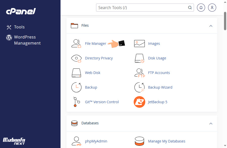Launch the JetBackup 5 orange icon
Viewport: 227px width, 148px height.
coord(139,102)
